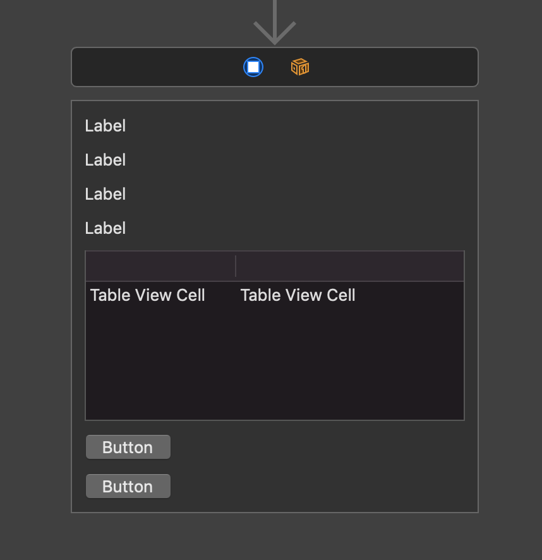Image resolution: width=542 pixels, height=560 pixels.
Task: Select the orange First Responder cube icon
Action: pyautogui.click(x=299, y=66)
